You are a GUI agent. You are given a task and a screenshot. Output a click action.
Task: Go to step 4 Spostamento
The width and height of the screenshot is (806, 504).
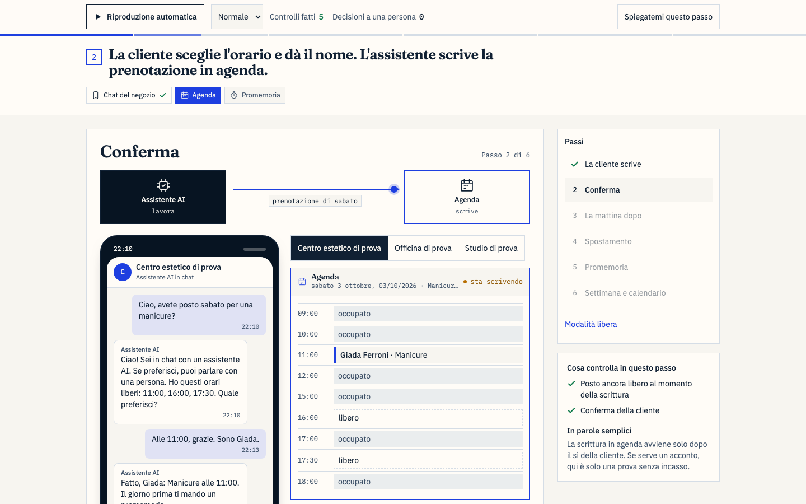coord(639,241)
